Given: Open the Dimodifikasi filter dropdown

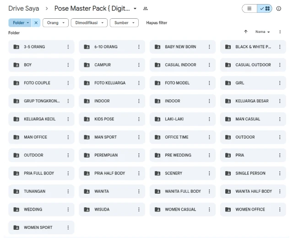Looking at the screenshot, I should coord(89,23).
